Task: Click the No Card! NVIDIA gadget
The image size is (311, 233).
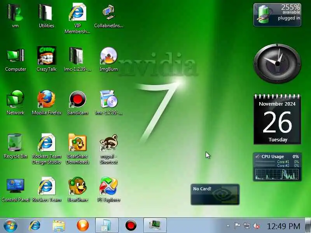Action: pos(215,195)
